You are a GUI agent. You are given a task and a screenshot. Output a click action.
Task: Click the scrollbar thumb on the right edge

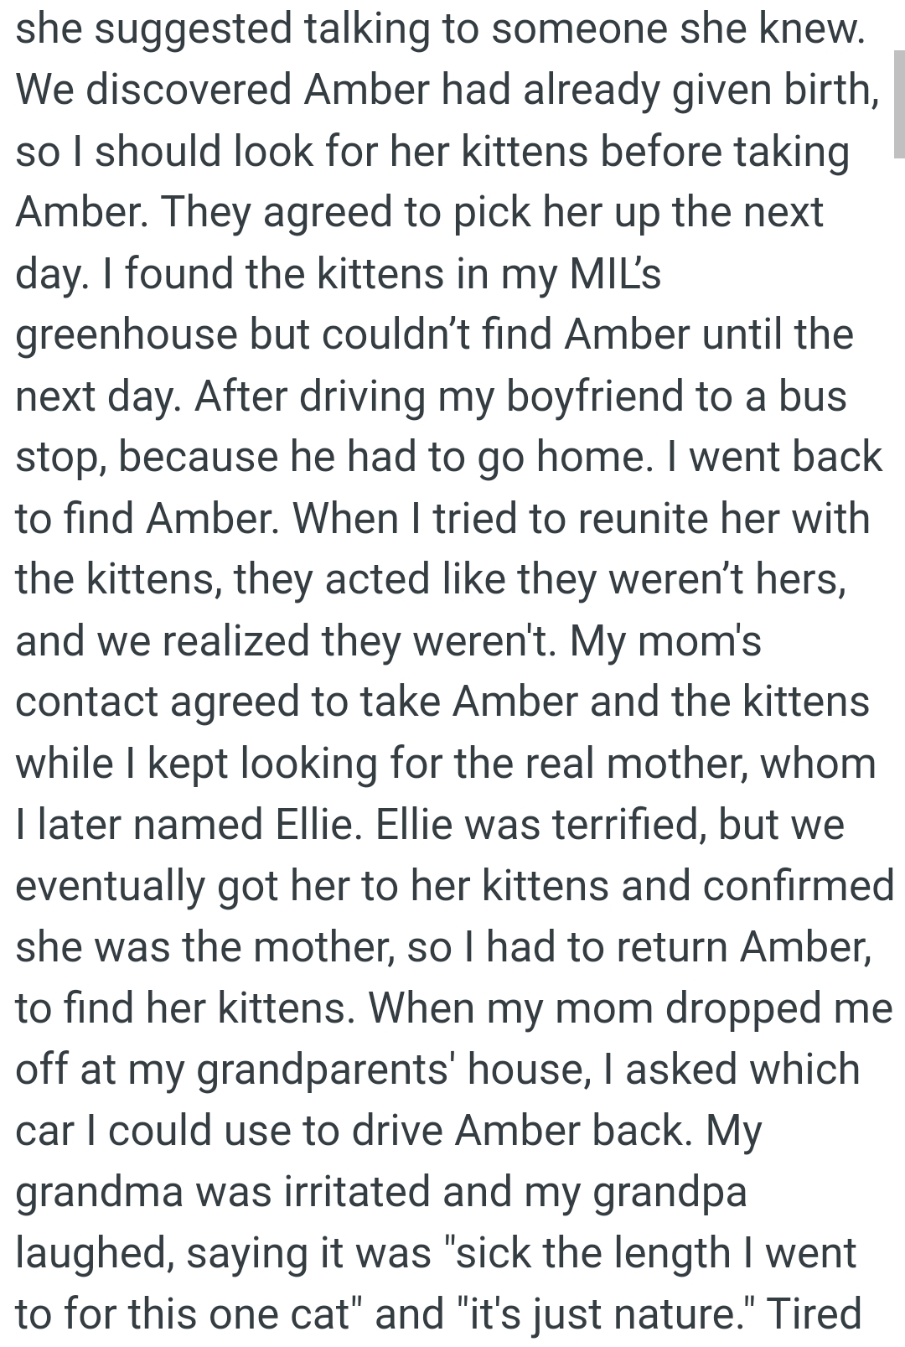pos(898,104)
